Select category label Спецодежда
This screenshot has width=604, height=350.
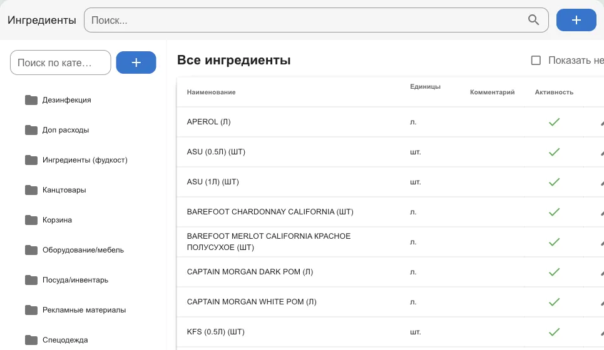tap(65, 340)
